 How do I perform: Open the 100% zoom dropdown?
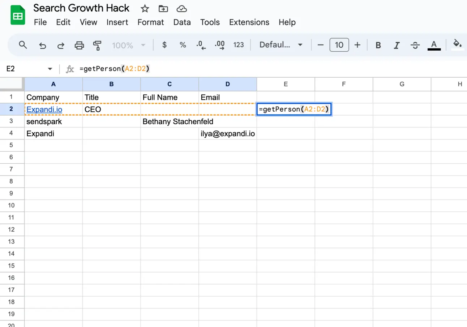[129, 45]
